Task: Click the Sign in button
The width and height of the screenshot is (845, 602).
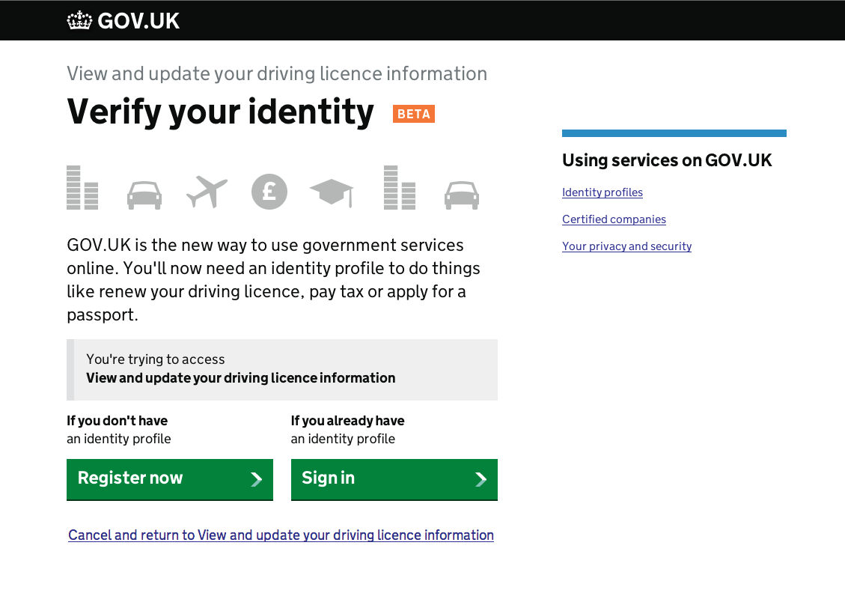Action: 394,479
